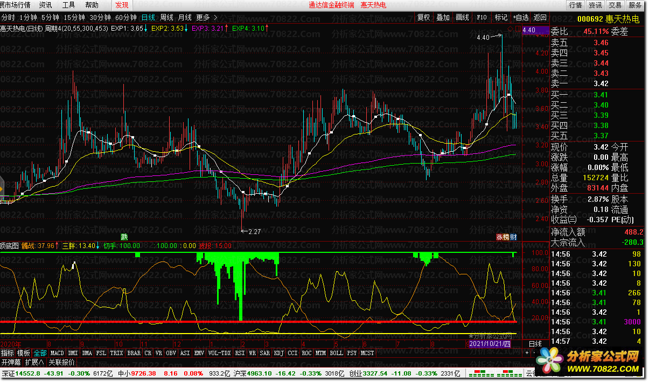Viewport: 649px width, 382px height.
Task: Switch to the RSI indicator tab
Action: click(x=240, y=353)
